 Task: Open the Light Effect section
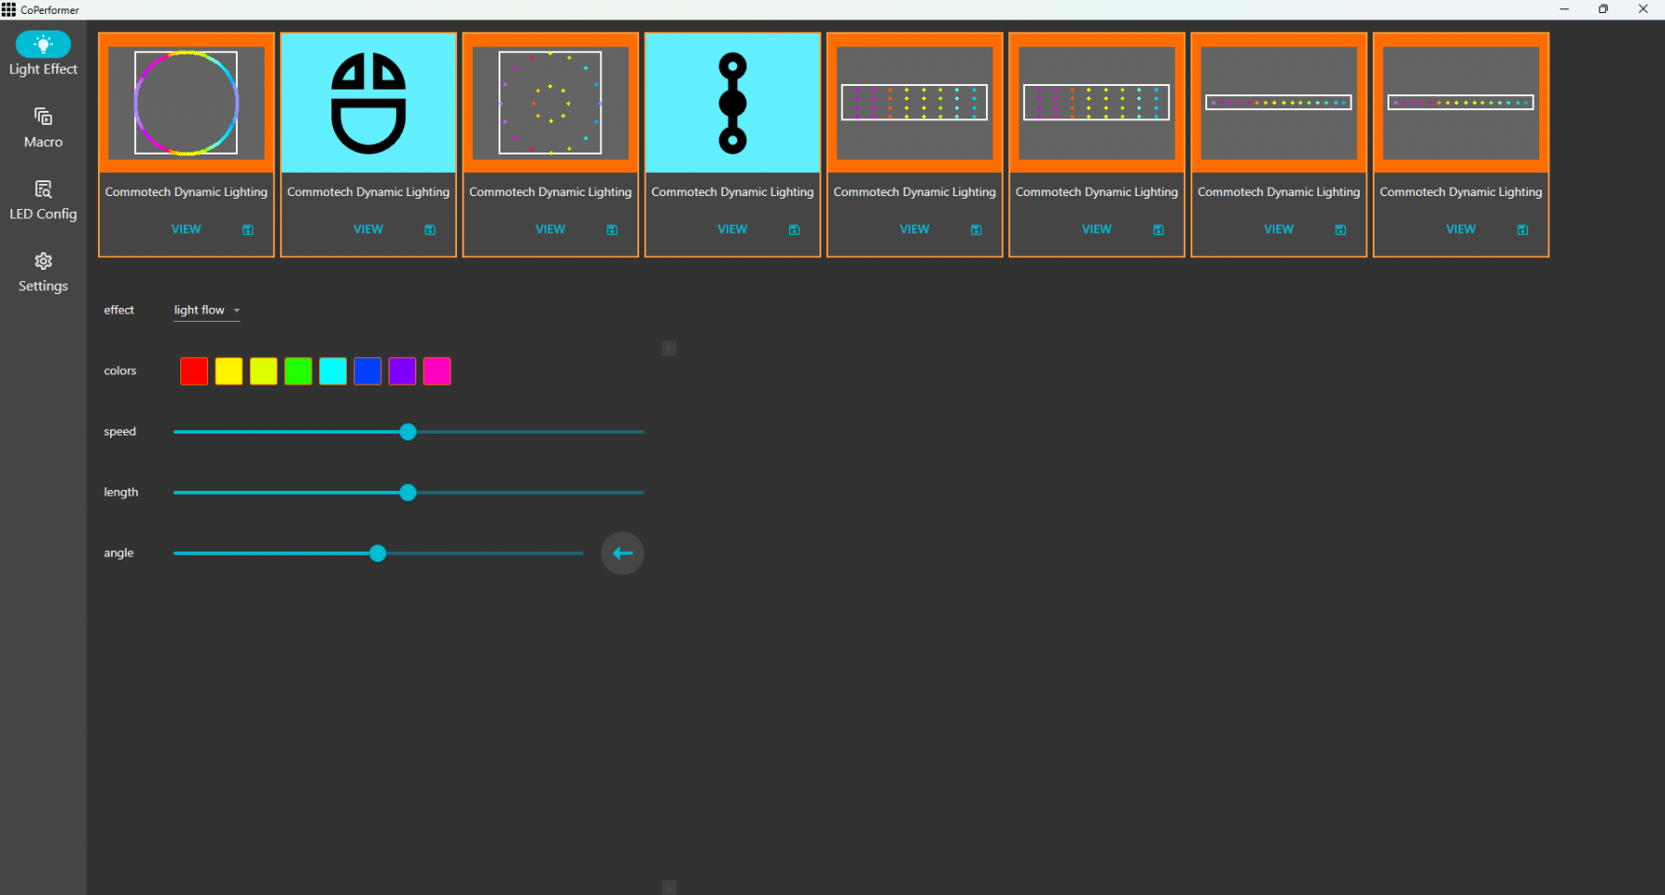pos(43,55)
